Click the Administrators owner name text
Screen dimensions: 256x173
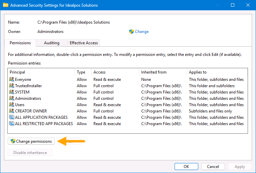coord(50,32)
